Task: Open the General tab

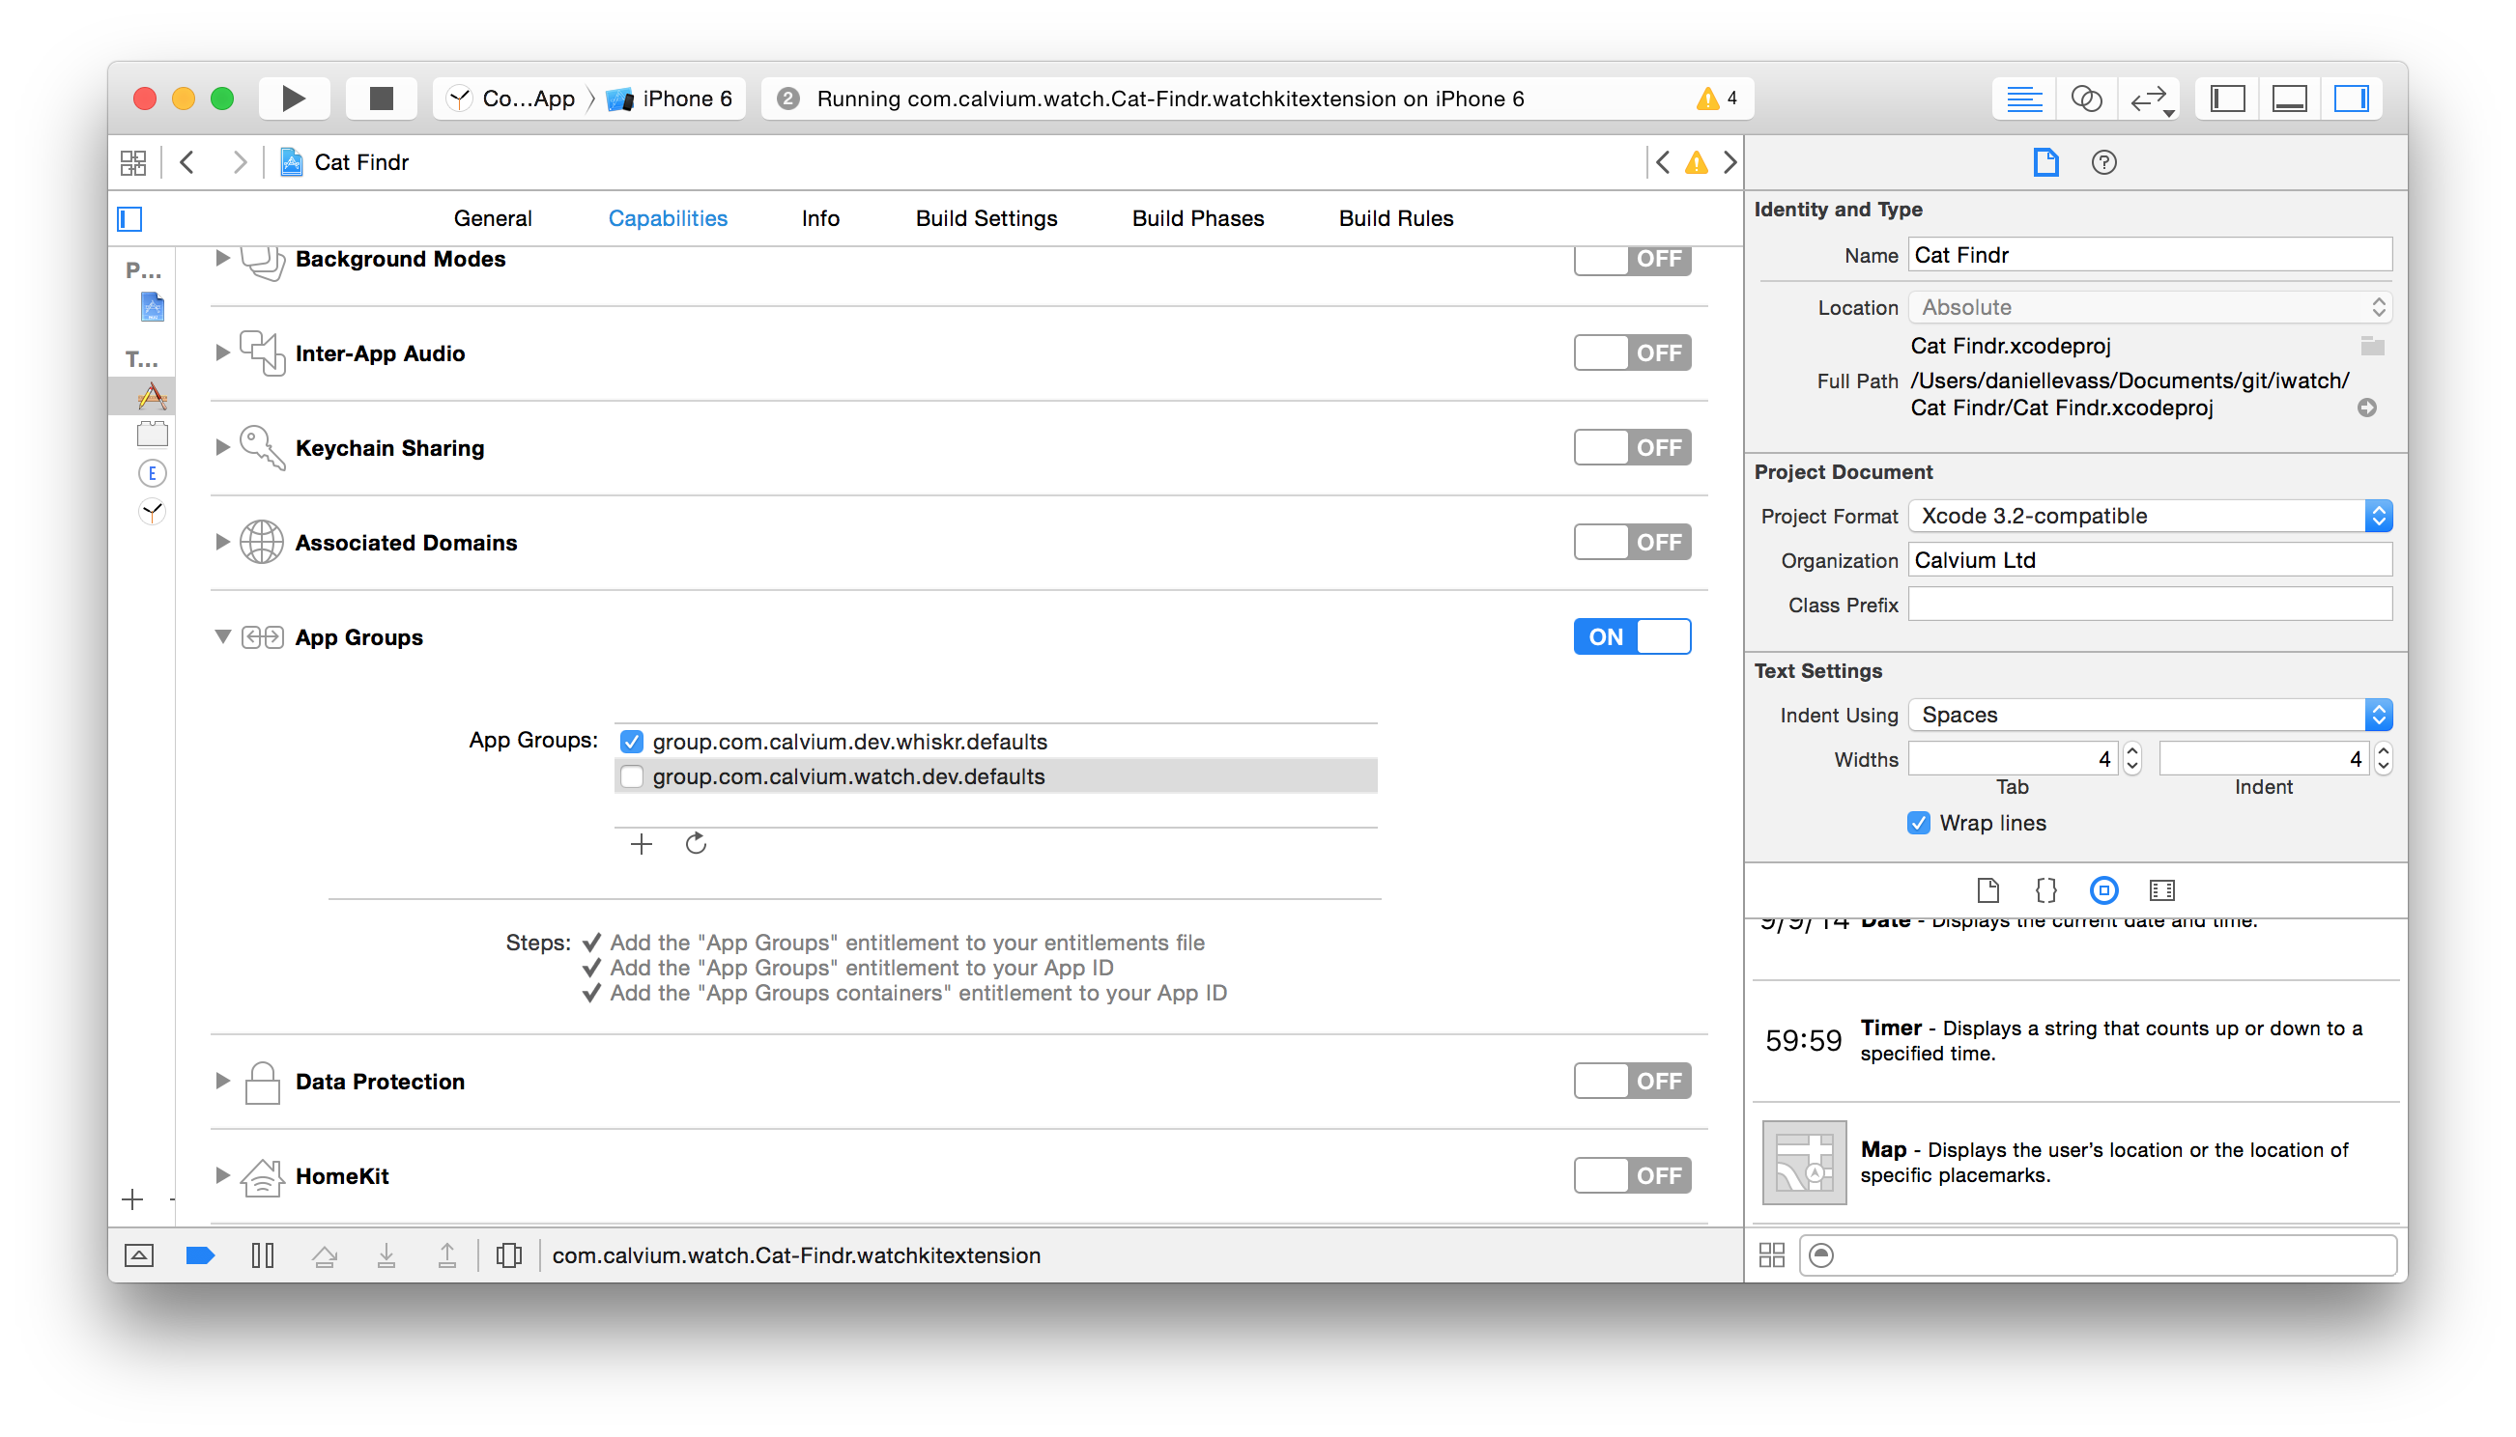Action: [x=492, y=218]
